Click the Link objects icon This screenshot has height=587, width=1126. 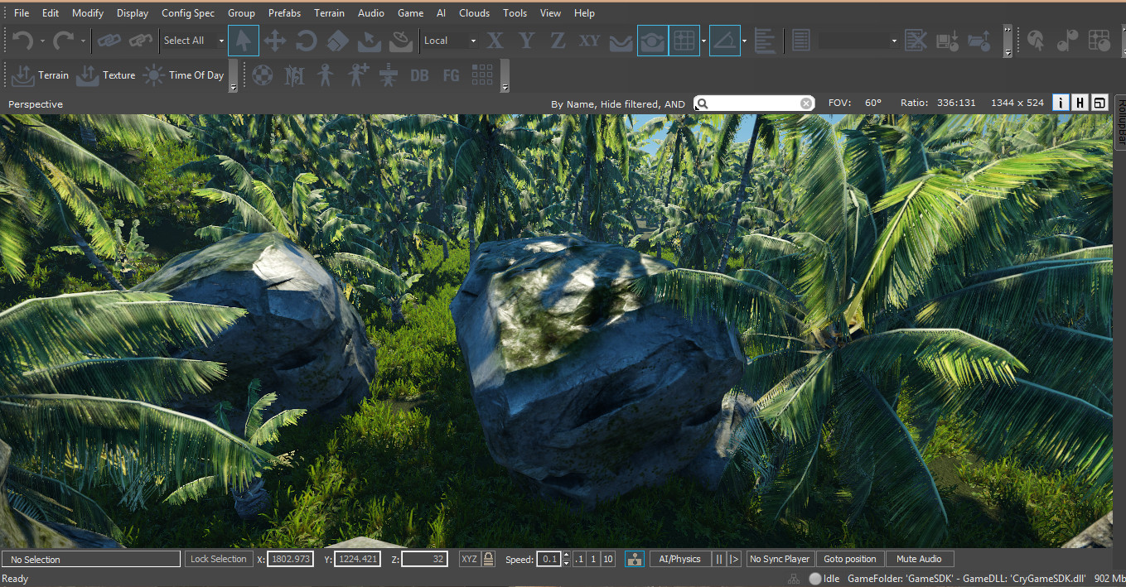point(109,40)
